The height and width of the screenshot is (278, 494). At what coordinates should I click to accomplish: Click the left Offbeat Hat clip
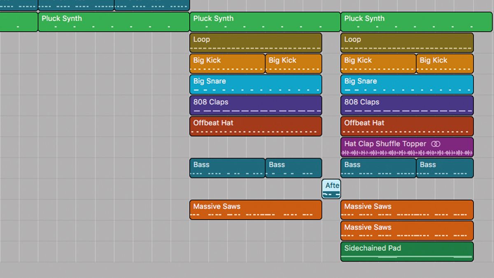[x=255, y=126]
